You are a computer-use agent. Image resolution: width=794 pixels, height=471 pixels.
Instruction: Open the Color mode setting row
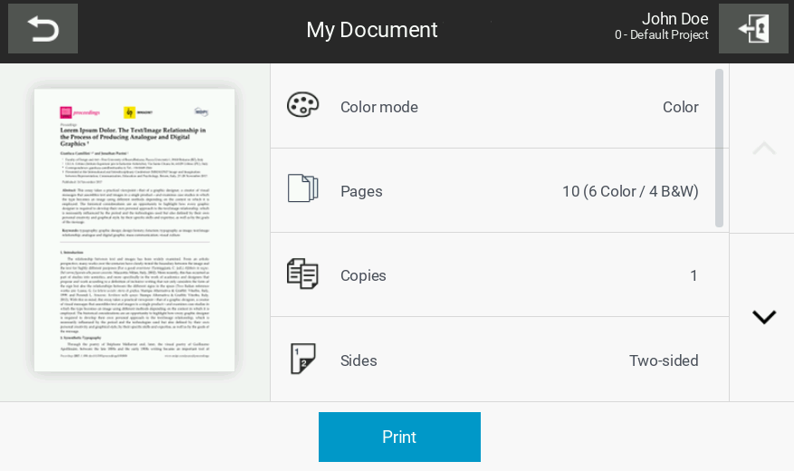coord(498,107)
